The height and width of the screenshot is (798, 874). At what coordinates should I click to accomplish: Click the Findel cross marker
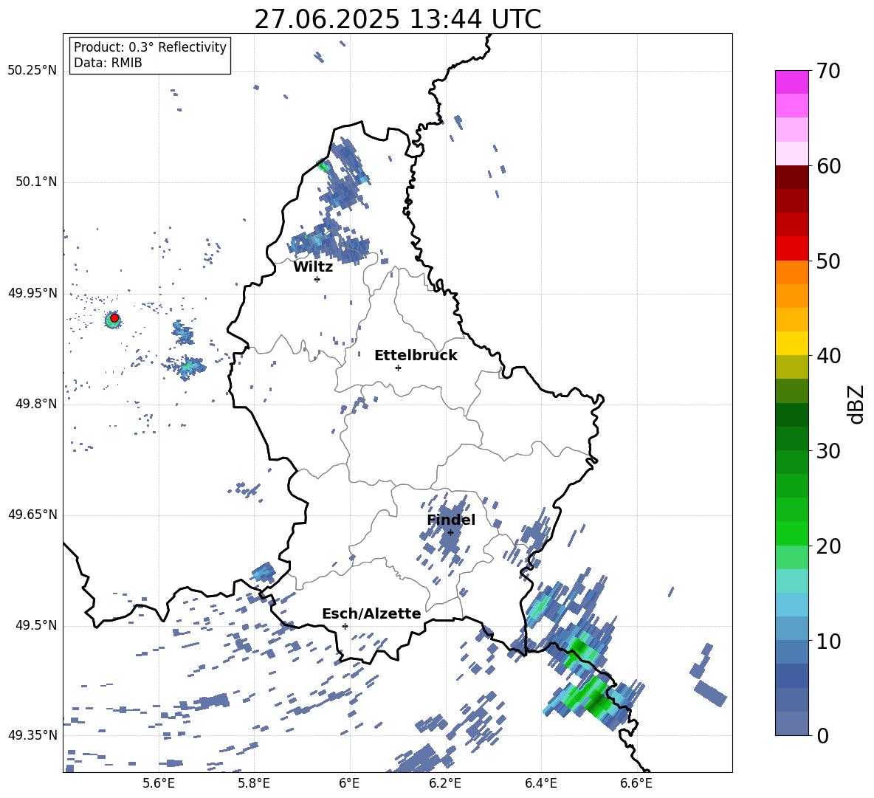450,533
